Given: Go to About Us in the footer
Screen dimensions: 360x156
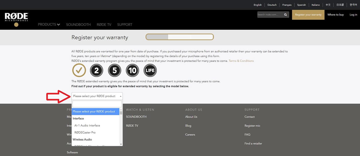Looking at the screenshot, I should point(191,117).
